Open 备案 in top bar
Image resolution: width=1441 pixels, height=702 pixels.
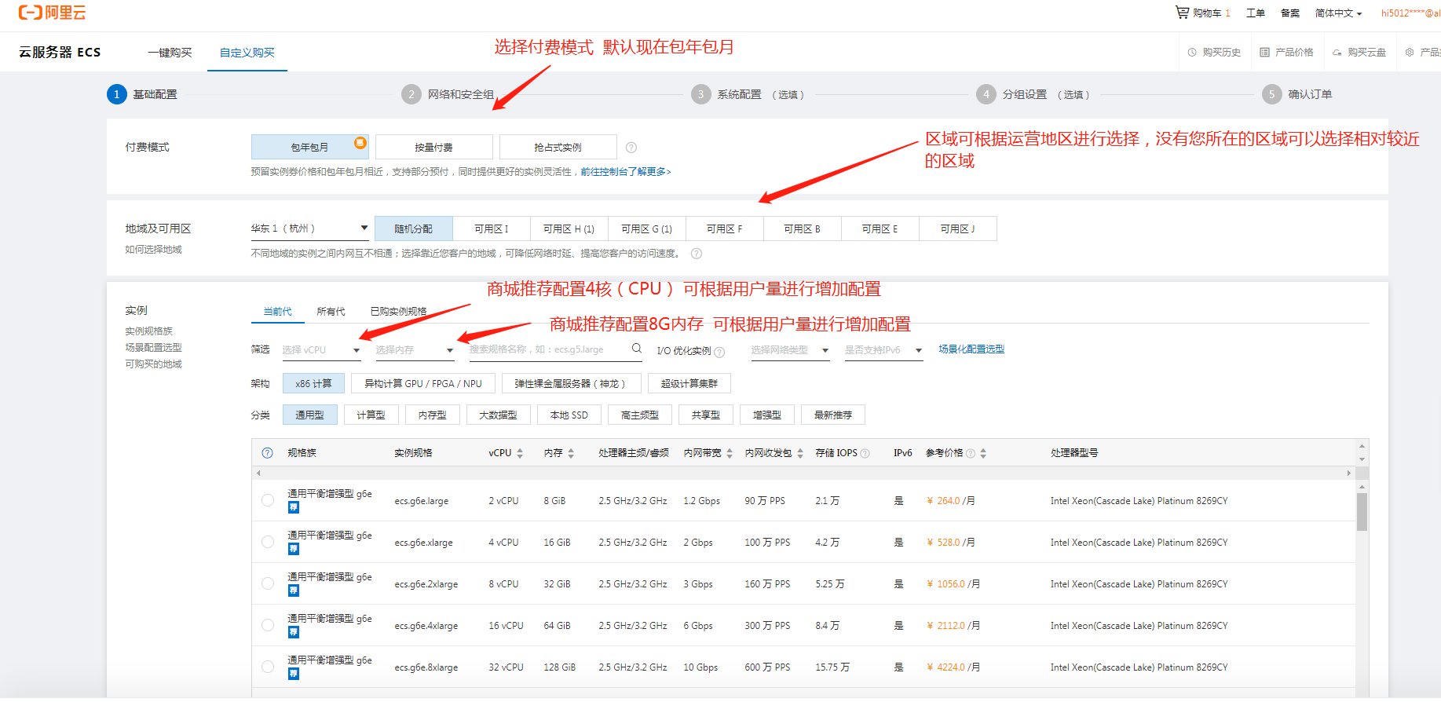1290,13
